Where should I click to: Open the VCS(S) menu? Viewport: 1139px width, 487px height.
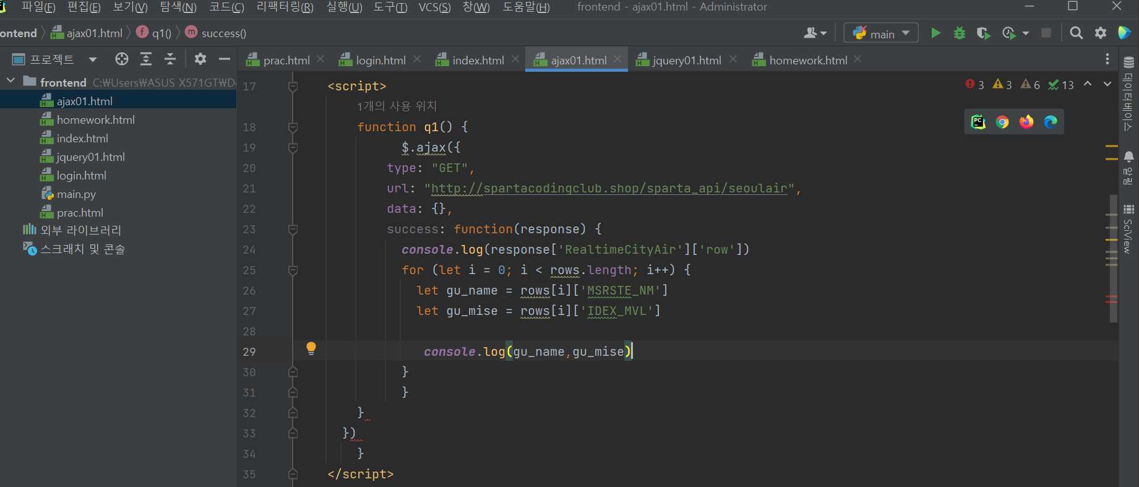pyautogui.click(x=435, y=7)
